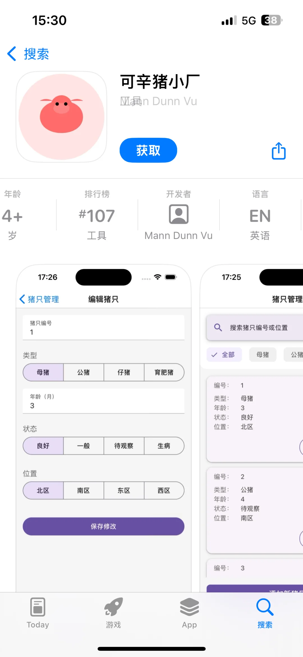303x657 pixels.
Task: Tap the 编辑猪只 screen title
Action: pyautogui.click(x=104, y=299)
